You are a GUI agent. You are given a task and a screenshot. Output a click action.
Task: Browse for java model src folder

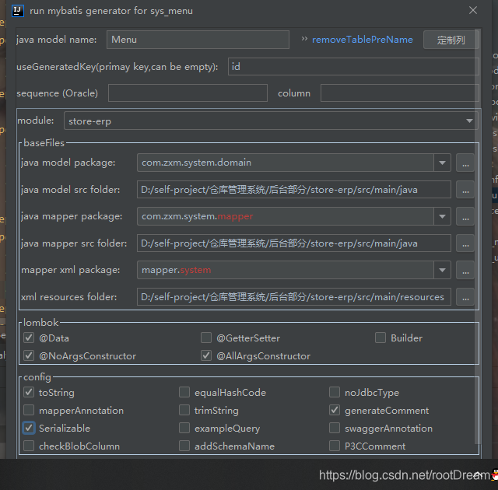coord(465,190)
